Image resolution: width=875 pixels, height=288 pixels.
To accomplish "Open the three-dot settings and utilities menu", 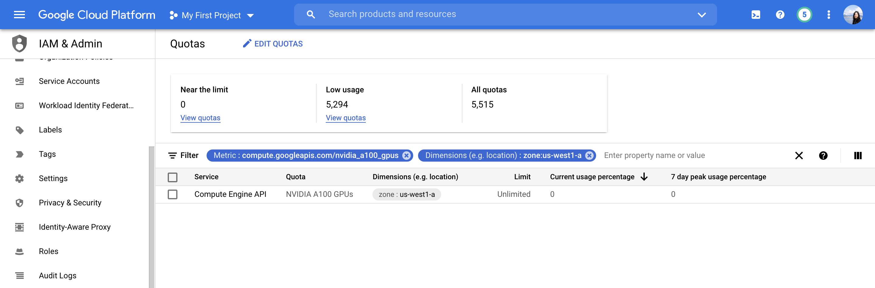I will 829,15.
